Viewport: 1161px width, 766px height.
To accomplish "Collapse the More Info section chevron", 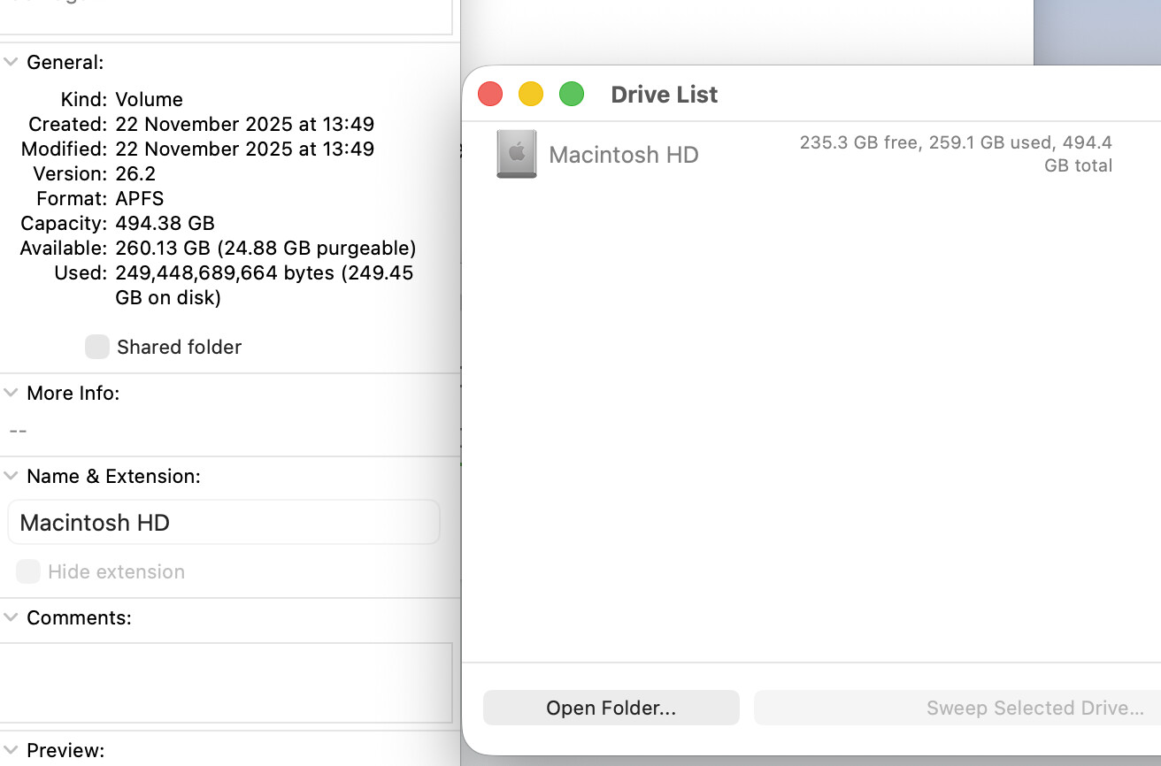I will 11,393.
